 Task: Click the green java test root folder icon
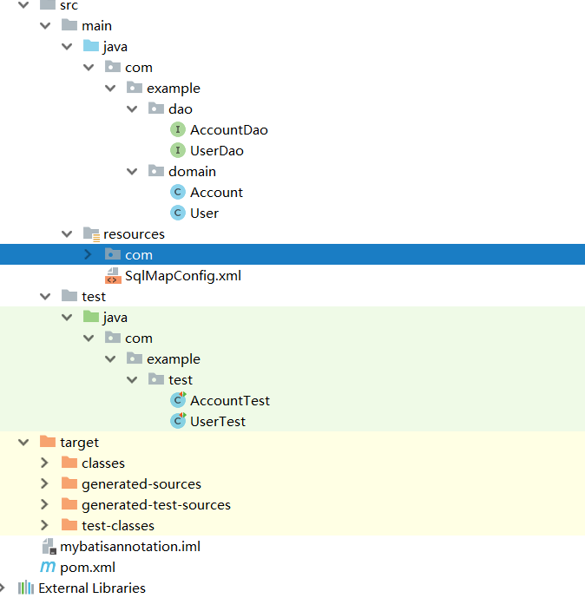click(91, 316)
